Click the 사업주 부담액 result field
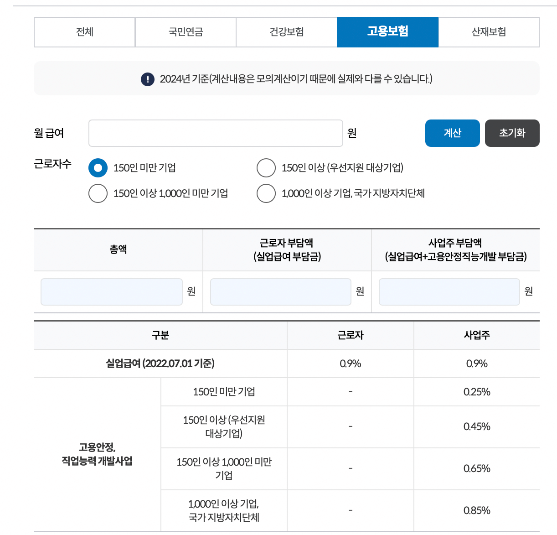The width and height of the screenshot is (557, 535). click(449, 291)
